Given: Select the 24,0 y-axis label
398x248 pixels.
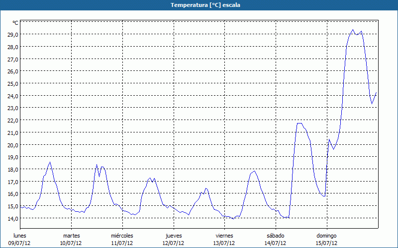Looking at the screenshot, I should pyautogui.click(x=13, y=96).
